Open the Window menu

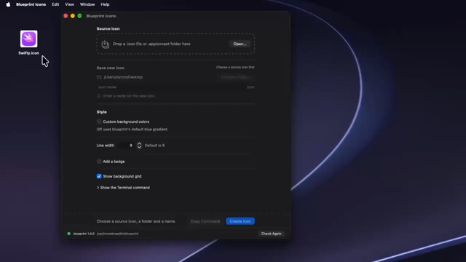87,4
